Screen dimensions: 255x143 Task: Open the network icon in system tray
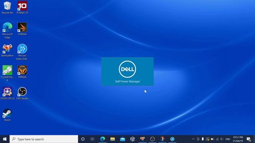click(x=217, y=139)
